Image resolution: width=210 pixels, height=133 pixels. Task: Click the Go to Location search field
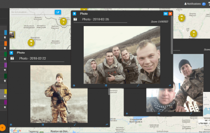32,12
